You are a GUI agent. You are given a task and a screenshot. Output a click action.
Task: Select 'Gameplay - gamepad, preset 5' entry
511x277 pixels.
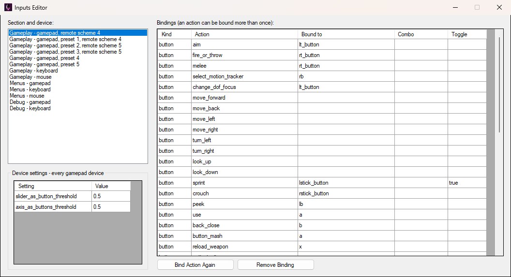(78, 64)
